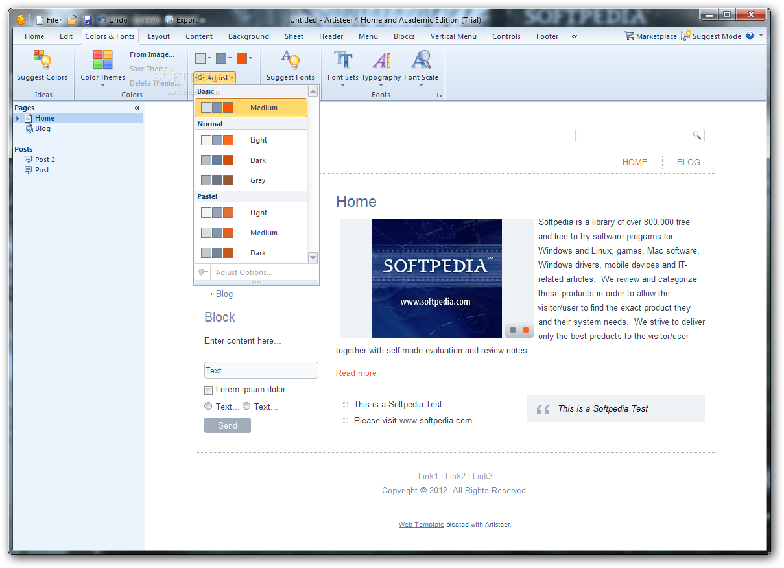Open the first gray color swatch dropdown
The image size is (784, 568).
pos(203,58)
